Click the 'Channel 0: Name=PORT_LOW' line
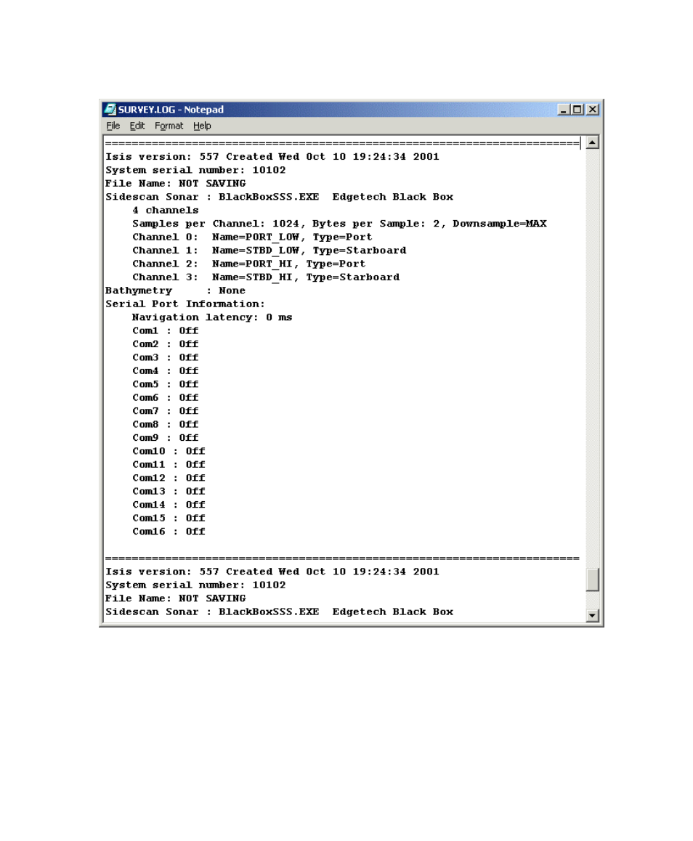 (x=252, y=237)
